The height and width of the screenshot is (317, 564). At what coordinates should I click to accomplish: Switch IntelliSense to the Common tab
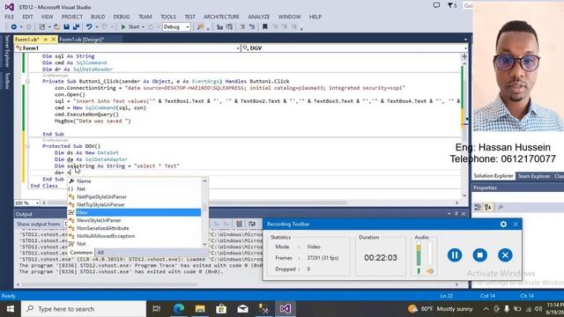[81, 253]
